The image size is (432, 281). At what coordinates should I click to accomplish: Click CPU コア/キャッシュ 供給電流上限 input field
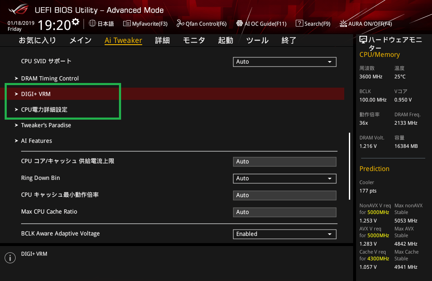tap(285, 161)
